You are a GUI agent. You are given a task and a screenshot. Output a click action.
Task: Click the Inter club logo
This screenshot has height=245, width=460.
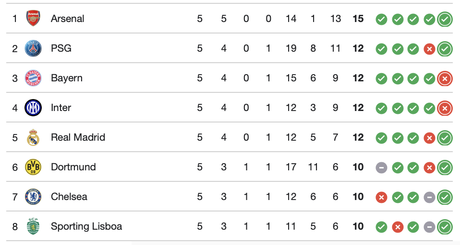tap(33, 108)
